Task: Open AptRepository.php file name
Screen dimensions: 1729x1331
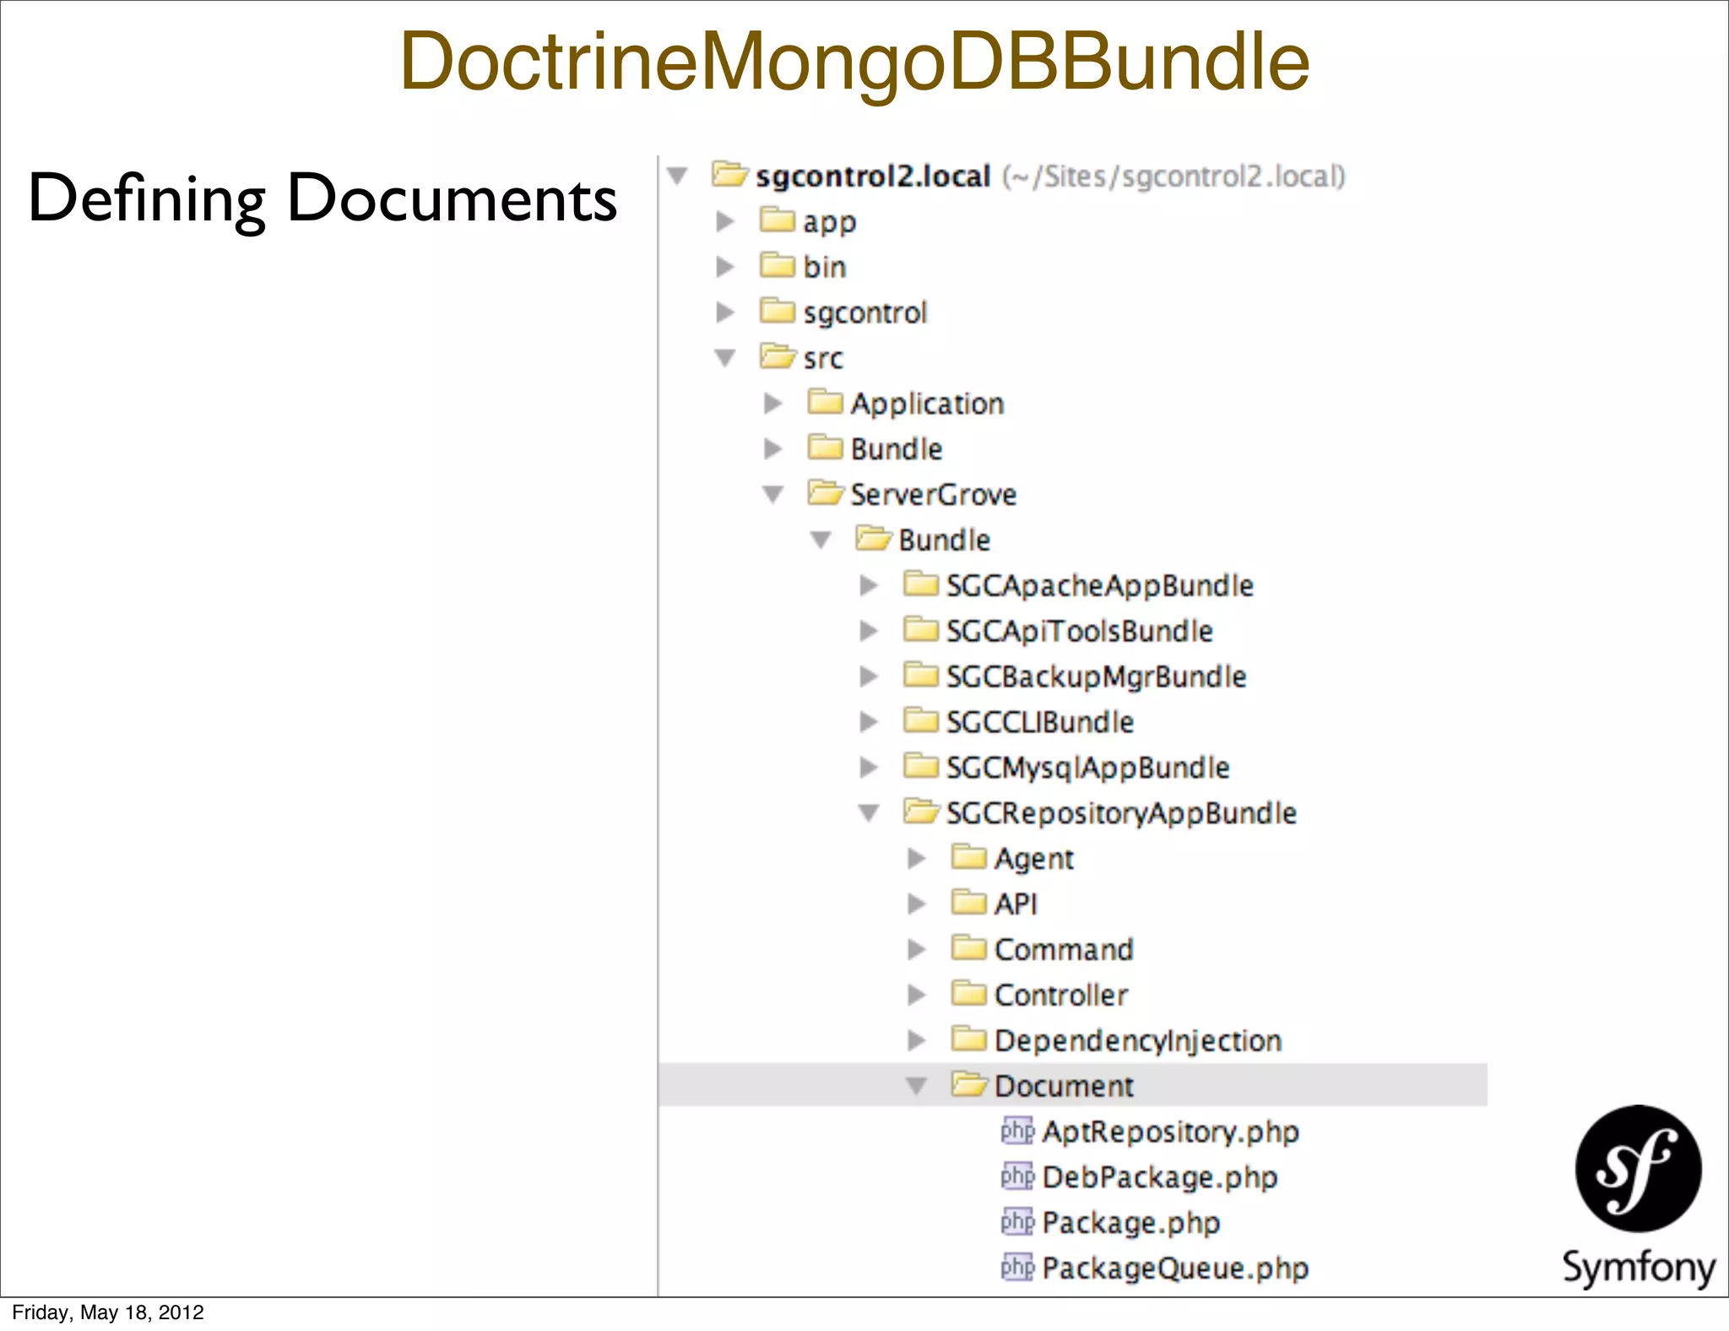Action: [1170, 1133]
